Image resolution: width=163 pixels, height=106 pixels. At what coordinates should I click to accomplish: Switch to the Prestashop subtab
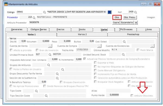pos(133,34)
